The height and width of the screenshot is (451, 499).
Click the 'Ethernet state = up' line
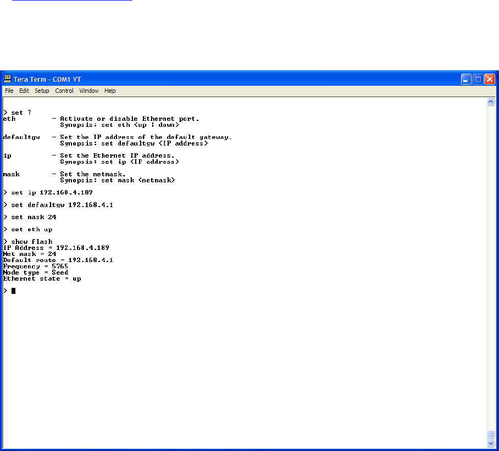(42, 279)
